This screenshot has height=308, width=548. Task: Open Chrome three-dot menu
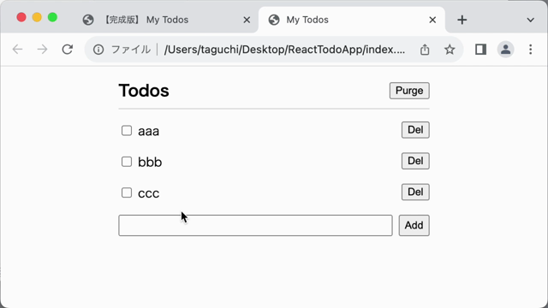[531, 50]
